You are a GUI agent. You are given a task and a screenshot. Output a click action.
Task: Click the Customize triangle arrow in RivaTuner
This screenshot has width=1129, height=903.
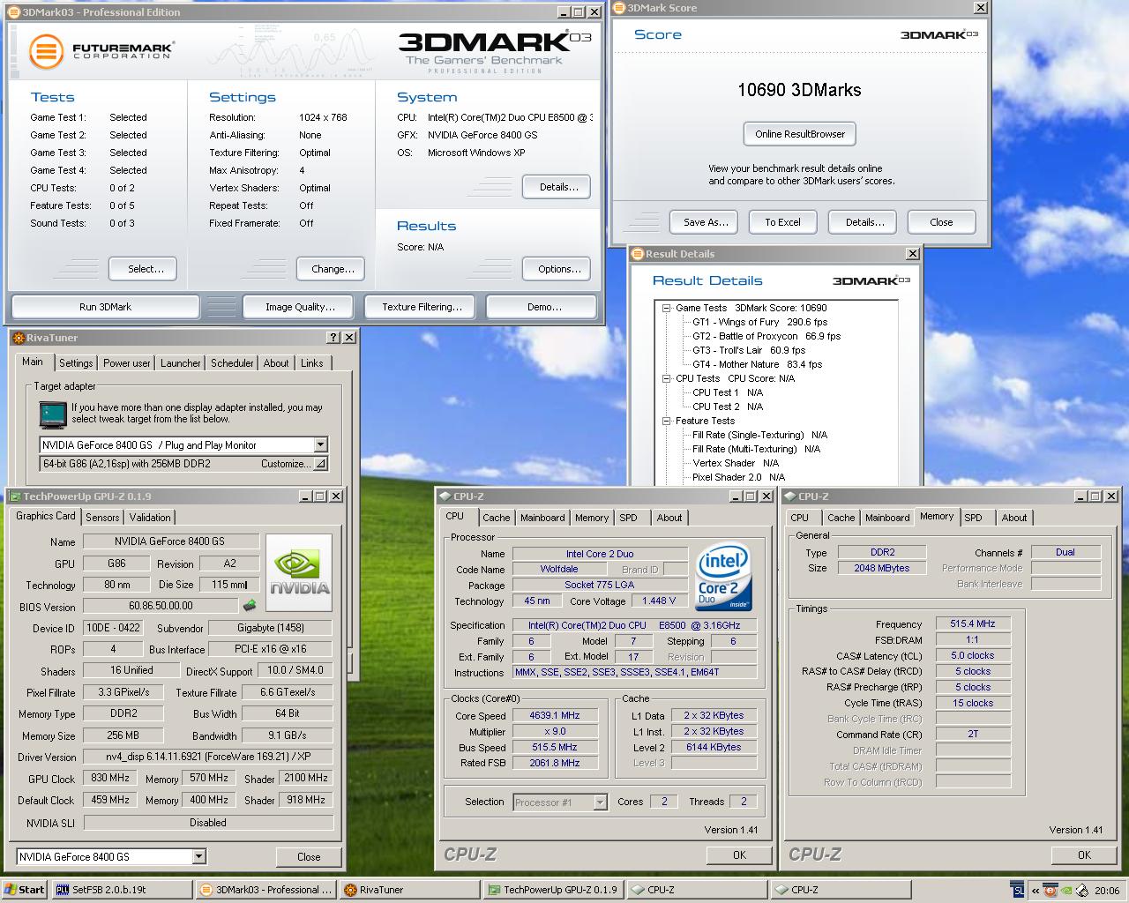pos(320,464)
